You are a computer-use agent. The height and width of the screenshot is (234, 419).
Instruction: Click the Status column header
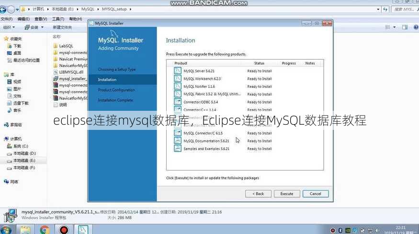tap(259, 63)
